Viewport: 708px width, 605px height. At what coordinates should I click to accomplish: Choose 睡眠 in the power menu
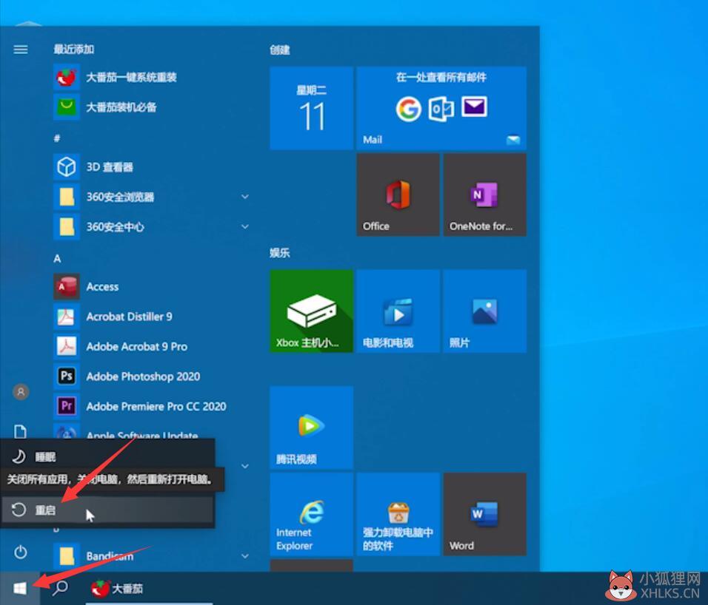(x=107, y=456)
